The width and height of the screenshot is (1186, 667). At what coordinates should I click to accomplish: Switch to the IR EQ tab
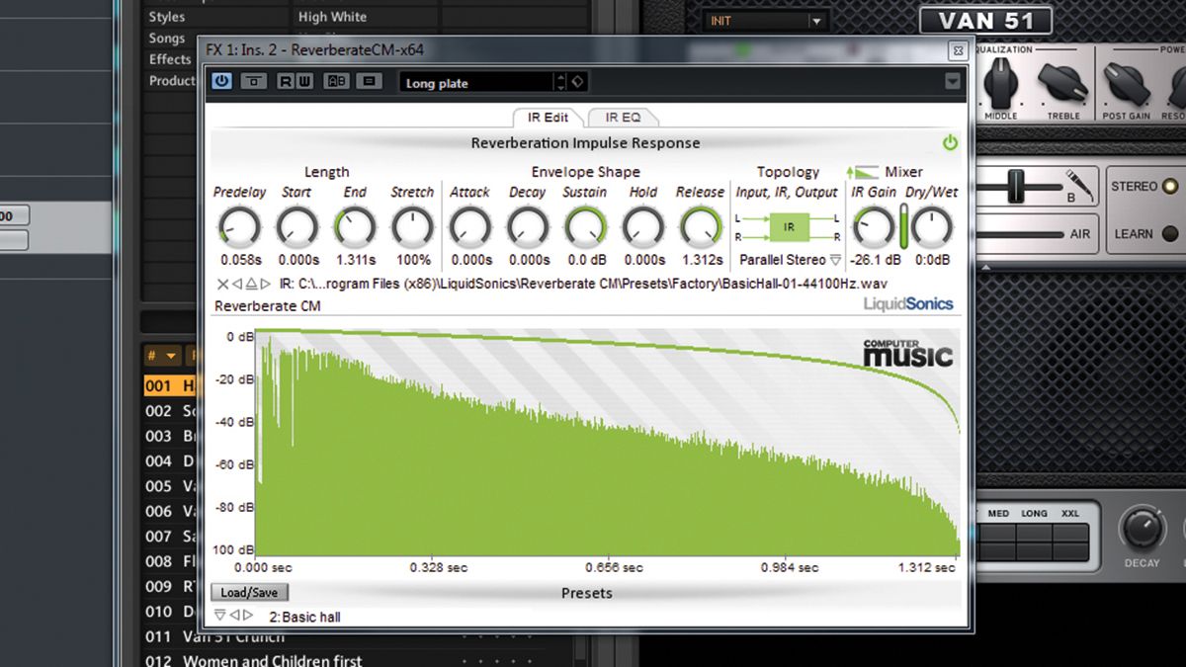coord(623,116)
